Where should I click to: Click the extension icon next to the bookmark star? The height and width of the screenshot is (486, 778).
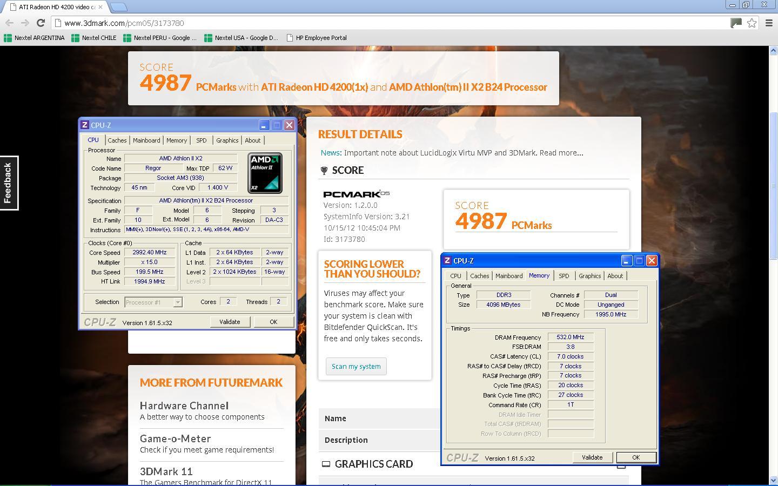tap(736, 23)
